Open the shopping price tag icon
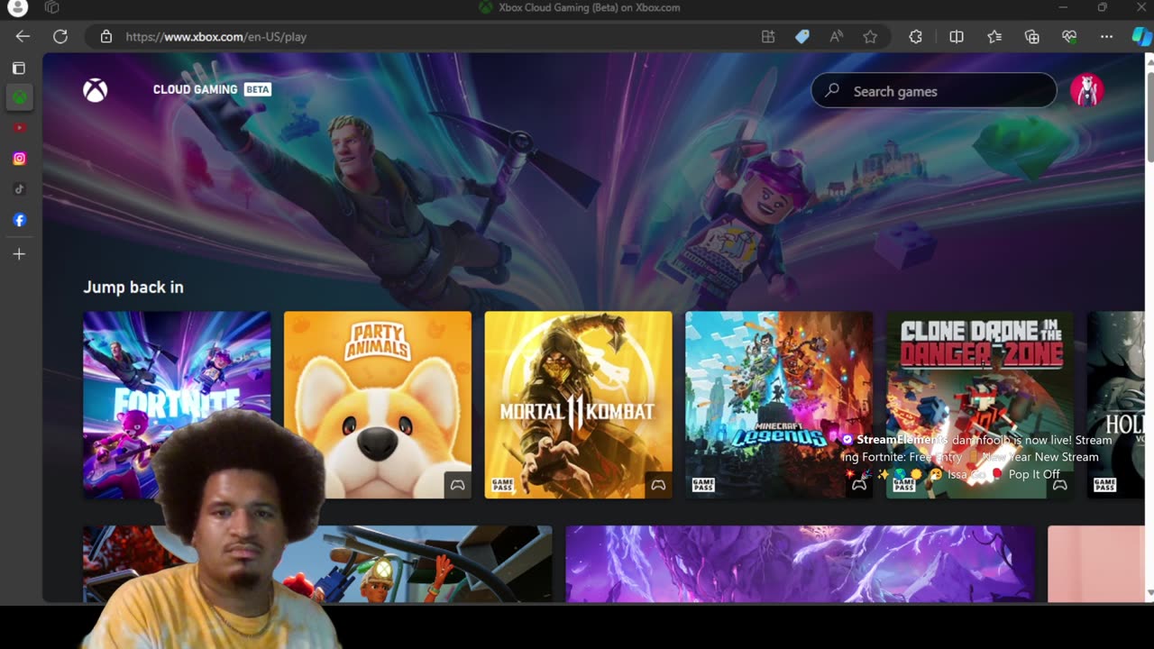The image size is (1154, 649). (801, 37)
